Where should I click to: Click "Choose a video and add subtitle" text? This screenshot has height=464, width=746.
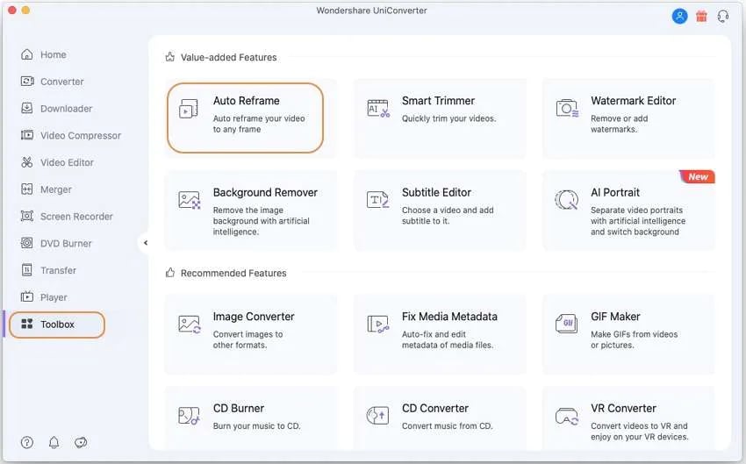[448, 216]
